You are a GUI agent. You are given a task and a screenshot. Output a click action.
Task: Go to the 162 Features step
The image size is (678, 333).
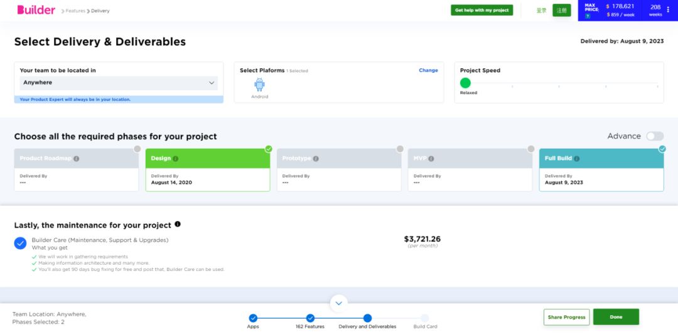310,319
